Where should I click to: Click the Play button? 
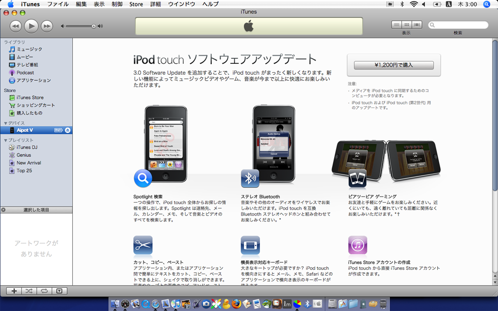pyautogui.click(x=31, y=26)
